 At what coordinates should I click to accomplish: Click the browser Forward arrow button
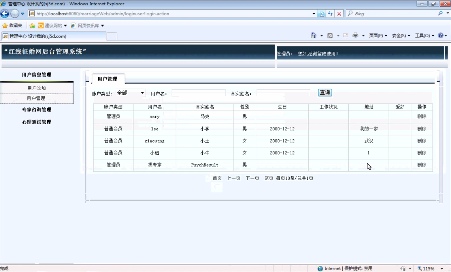(x=15, y=14)
